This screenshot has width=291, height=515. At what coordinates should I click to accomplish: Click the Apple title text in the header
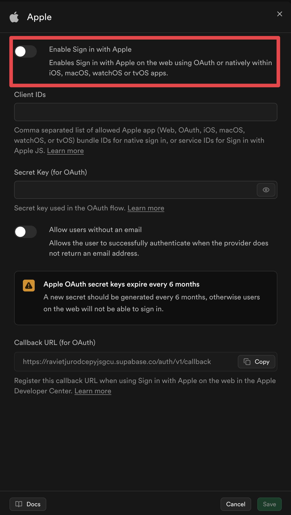[39, 17]
